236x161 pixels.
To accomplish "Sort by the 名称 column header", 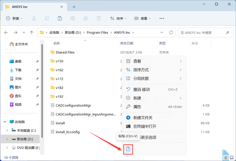I will [x=57, y=44].
